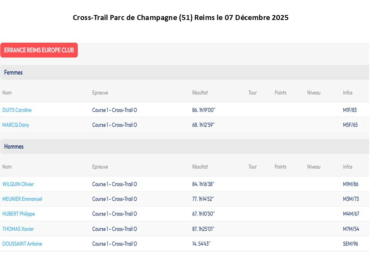Open DOUSSAINT Antoine athlete link
Screen dimensions: 370x277
pos(22,244)
